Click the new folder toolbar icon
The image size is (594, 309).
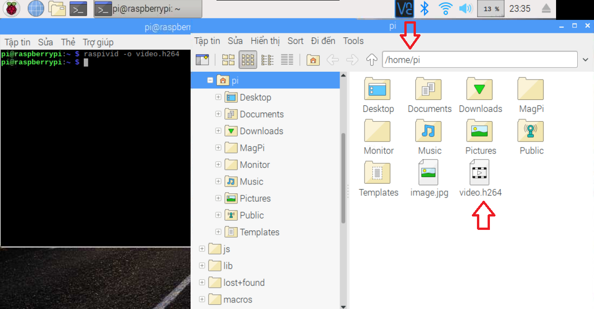202,60
